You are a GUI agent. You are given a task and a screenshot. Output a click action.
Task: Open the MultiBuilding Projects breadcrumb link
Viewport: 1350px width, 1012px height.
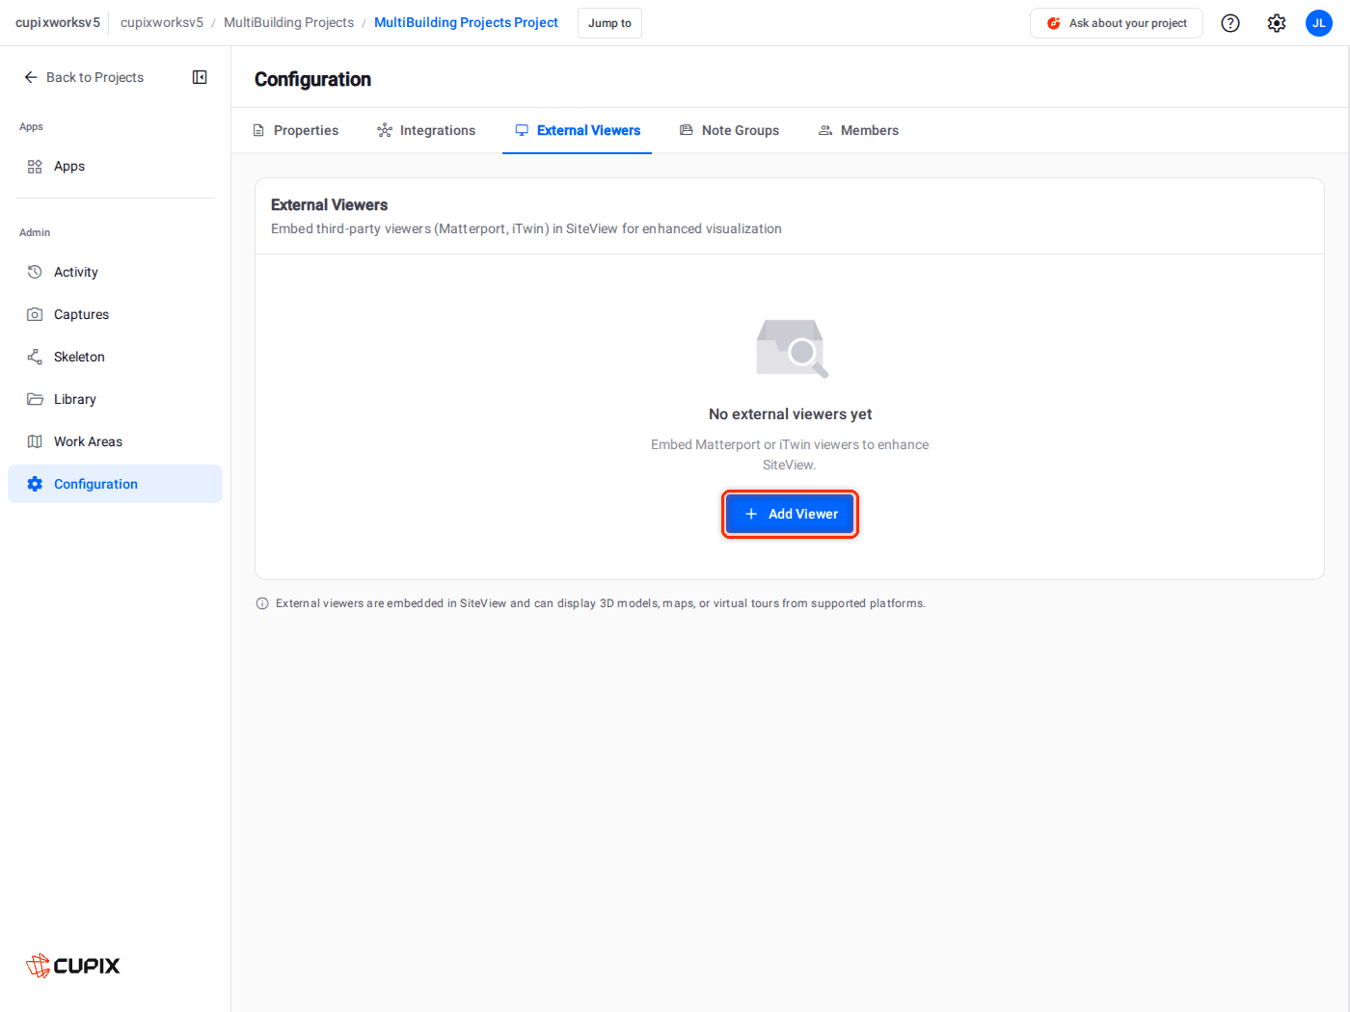288,22
